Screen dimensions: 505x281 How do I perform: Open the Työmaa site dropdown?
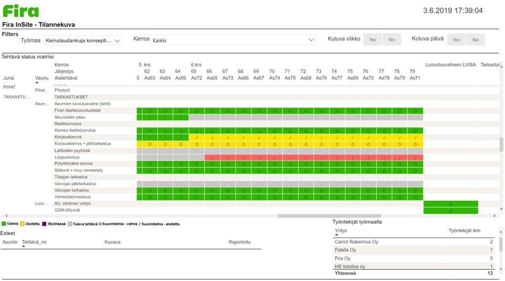pyautogui.click(x=83, y=40)
